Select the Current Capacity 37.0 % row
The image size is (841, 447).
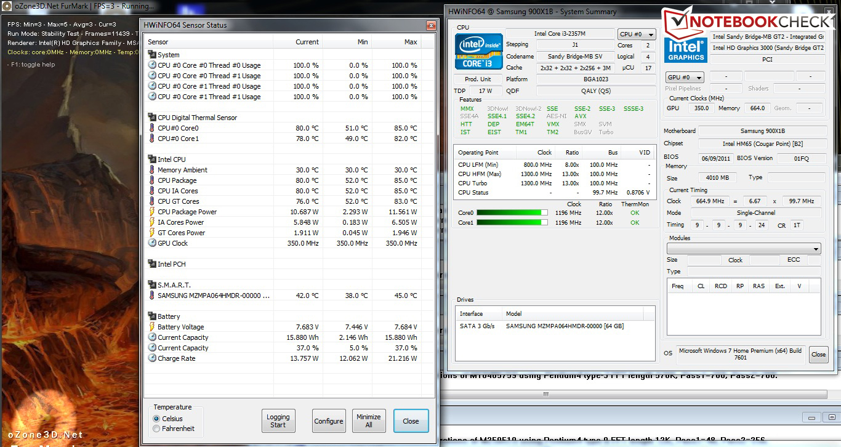283,348
